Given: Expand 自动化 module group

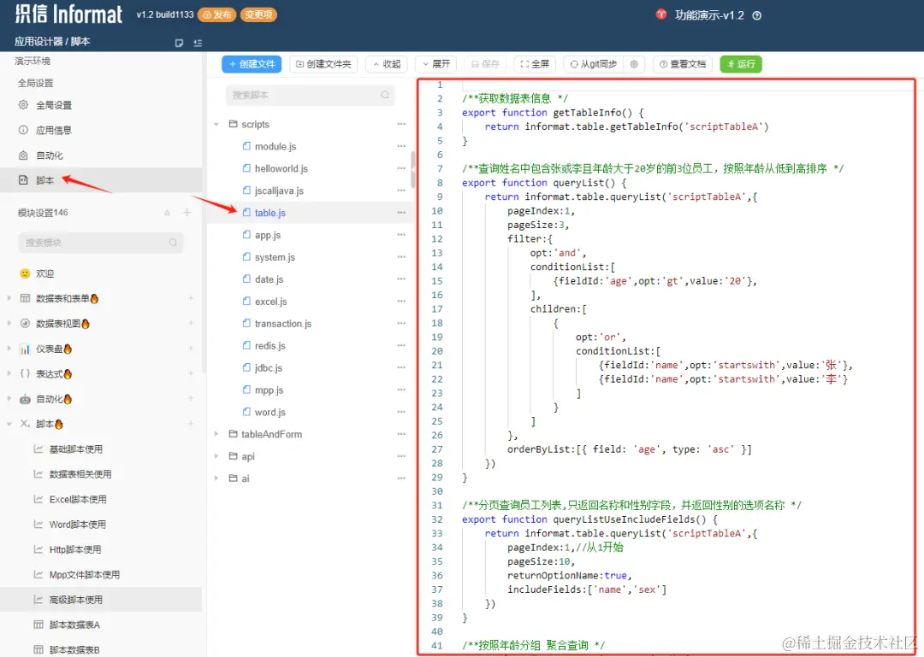Looking at the screenshot, I should (x=9, y=399).
